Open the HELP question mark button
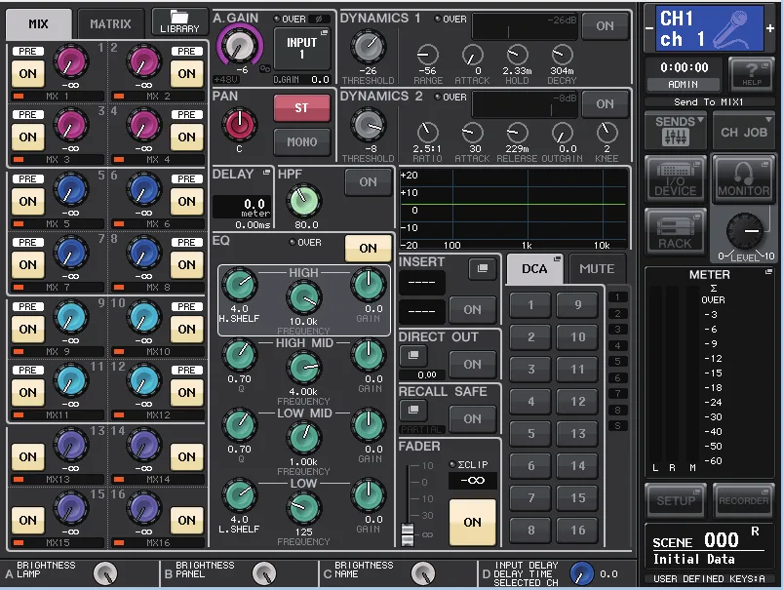The height and width of the screenshot is (590, 783). pyautogui.click(x=751, y=74)
